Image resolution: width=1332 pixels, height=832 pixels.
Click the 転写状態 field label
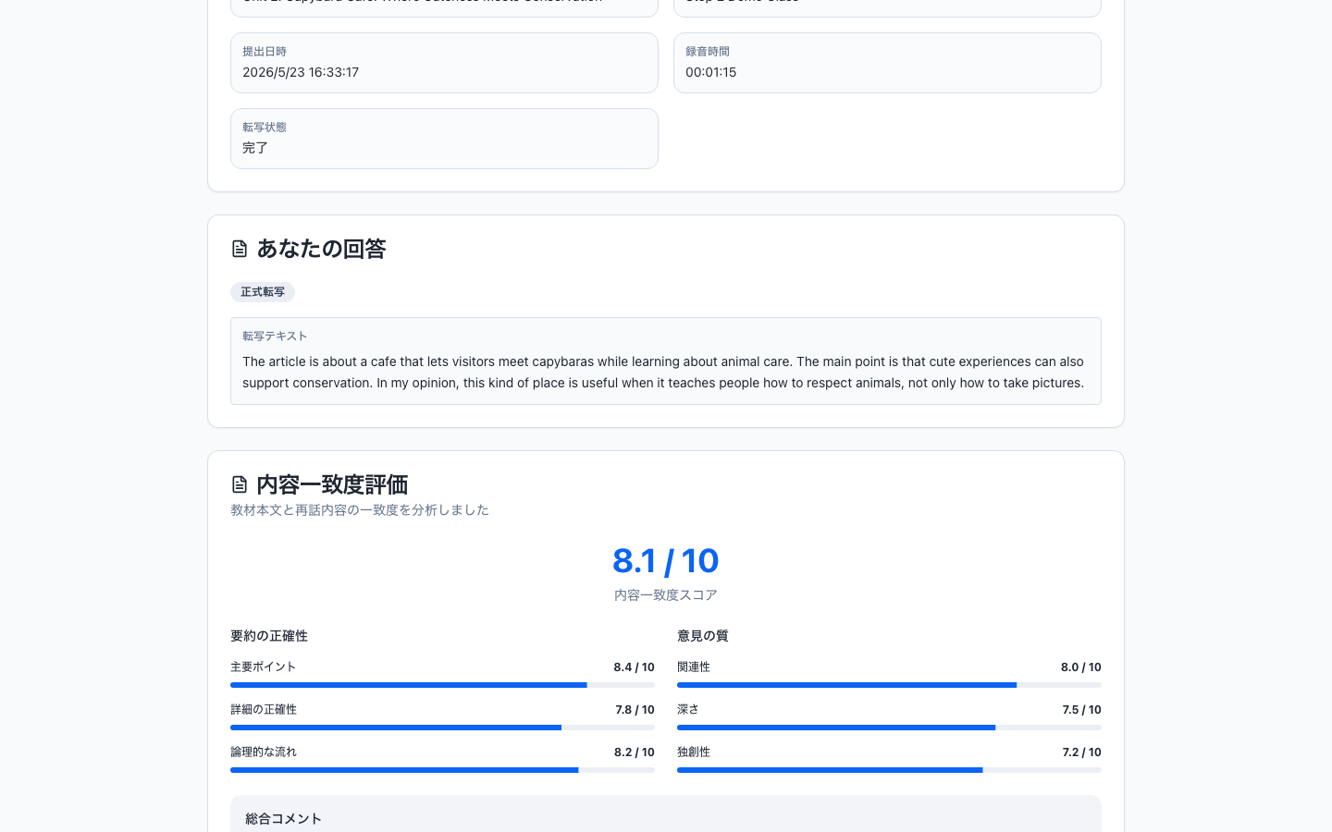tap(265, 128)
